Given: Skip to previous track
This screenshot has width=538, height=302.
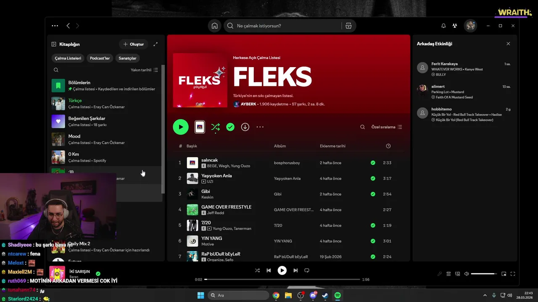Looking at the screenshot, I should pyautogui.click(x=269, y=271).
